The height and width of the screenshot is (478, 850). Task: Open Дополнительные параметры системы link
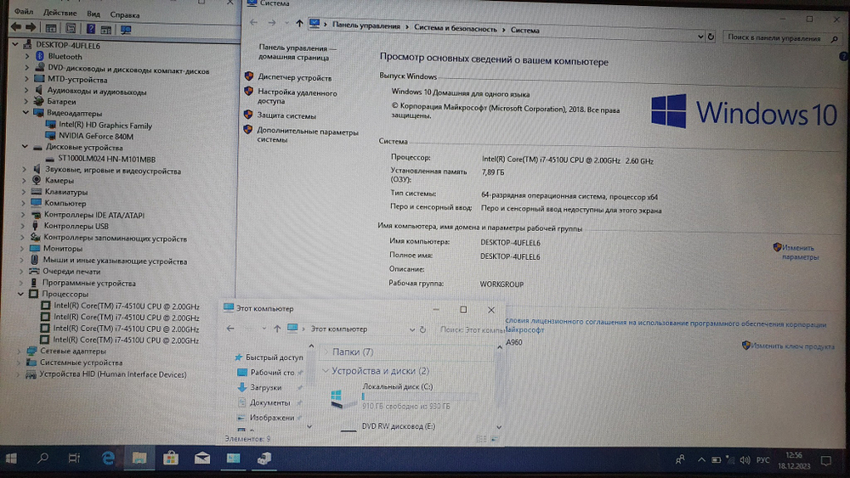[308, 135]
